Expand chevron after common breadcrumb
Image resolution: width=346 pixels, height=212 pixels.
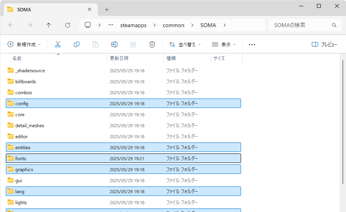(x=192, y=25)
